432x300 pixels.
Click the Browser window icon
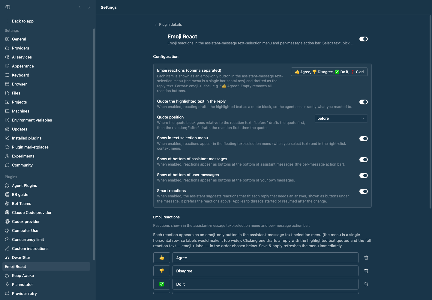7,84
